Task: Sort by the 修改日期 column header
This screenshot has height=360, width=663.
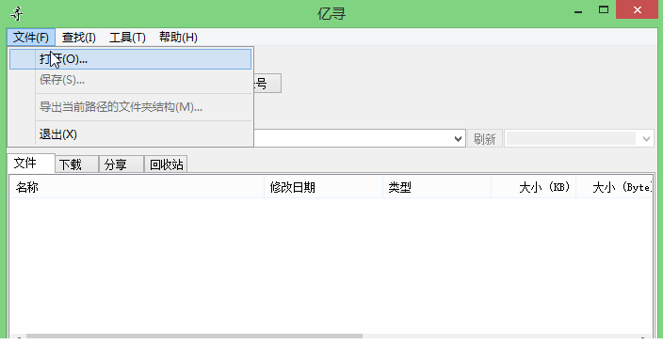Action: (323, 187)
